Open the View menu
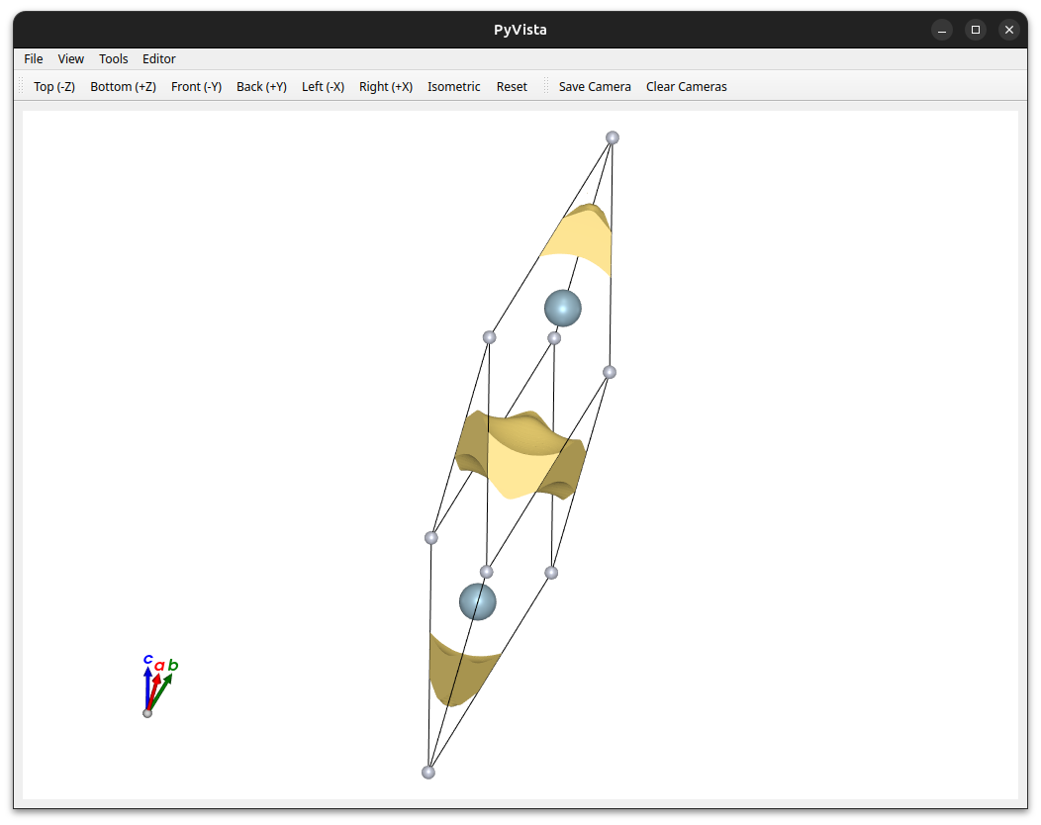This screenshot has width=1041, height=825. click(70, 58)
